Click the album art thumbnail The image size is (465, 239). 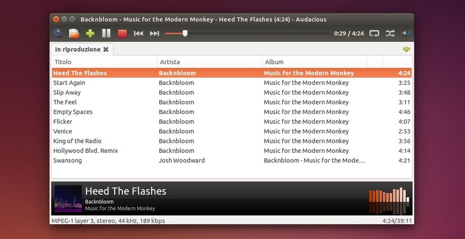[68, 199]
